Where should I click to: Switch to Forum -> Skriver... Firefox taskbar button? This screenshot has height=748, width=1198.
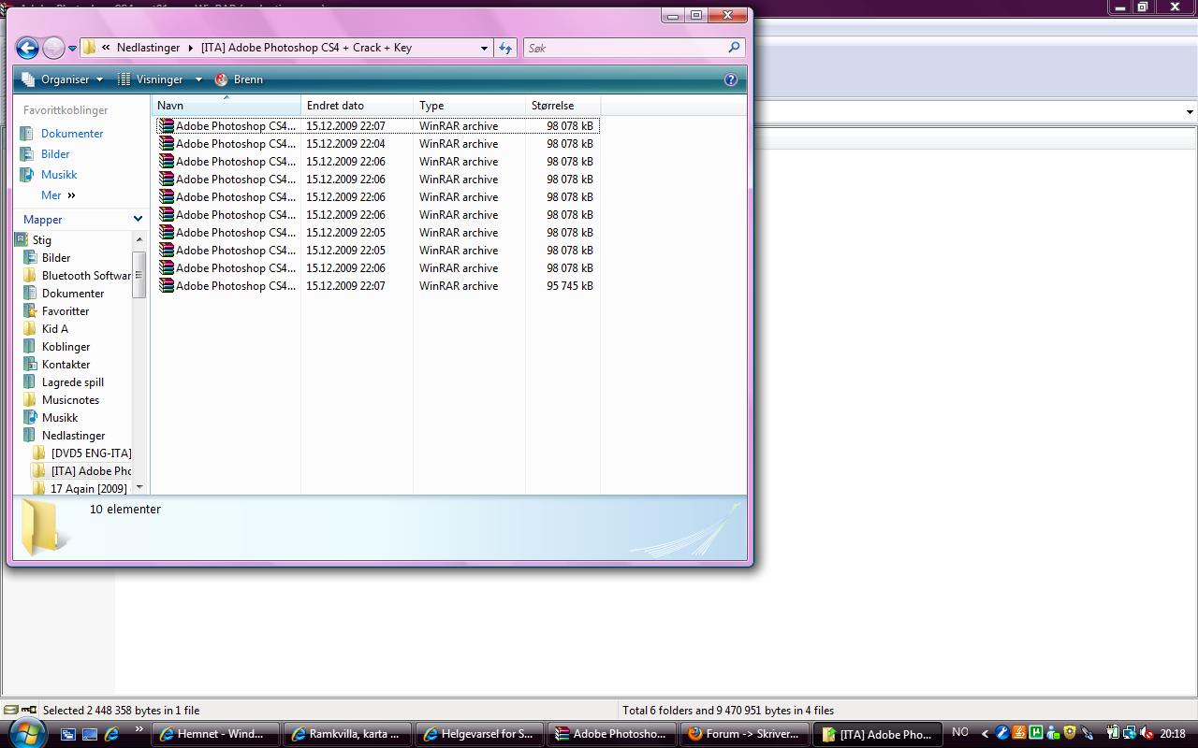[x=743, y=734]
